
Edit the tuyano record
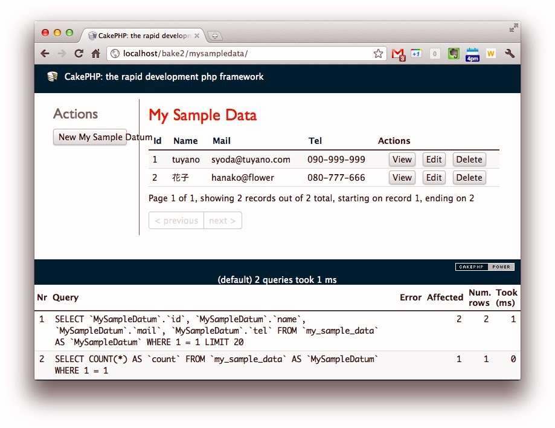(x=434, y=160)
